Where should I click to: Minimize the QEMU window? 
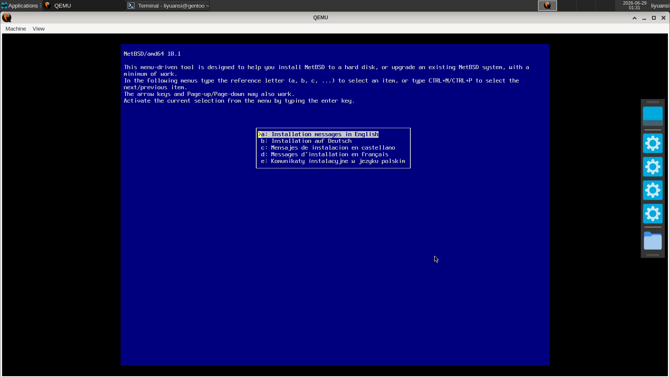[x=644, y=18]
